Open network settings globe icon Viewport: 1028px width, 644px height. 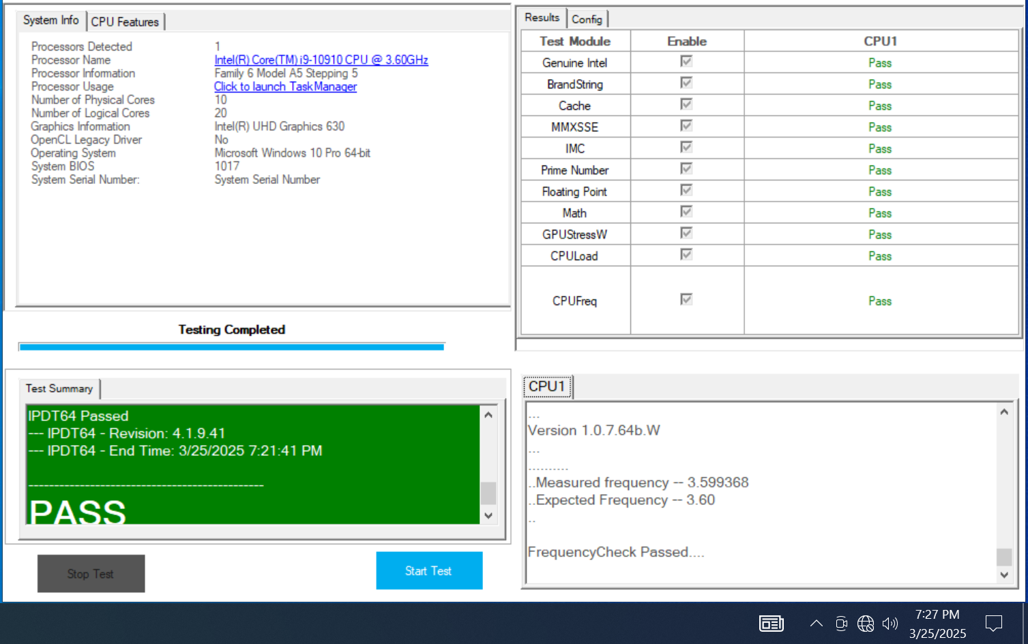[x=866, y=624]
